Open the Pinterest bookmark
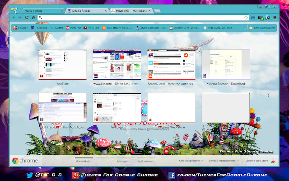The width and height of the screenshot is (289, 181). pyautogui.click(x=74, y=28)
